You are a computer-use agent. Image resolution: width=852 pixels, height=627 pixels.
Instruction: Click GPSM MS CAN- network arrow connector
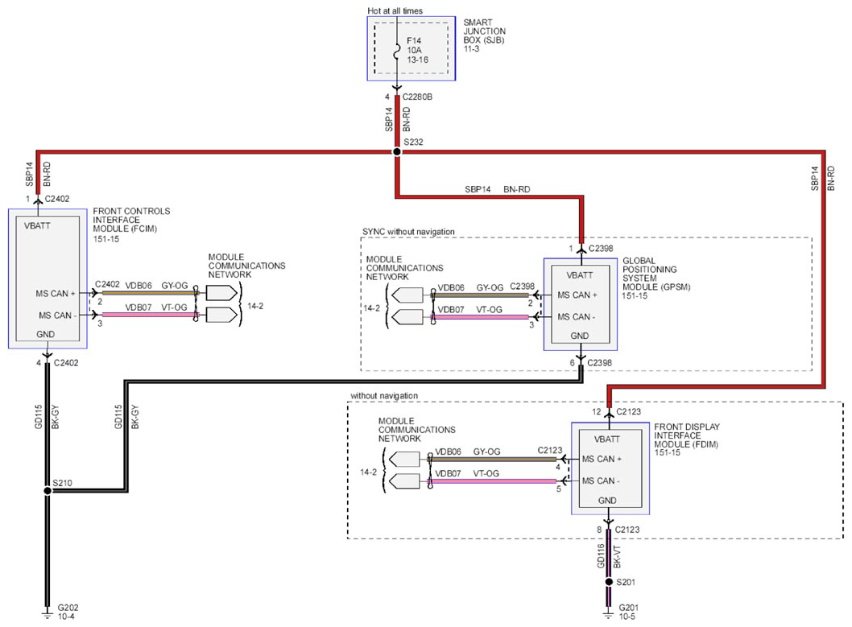click(x=407, y=317)
